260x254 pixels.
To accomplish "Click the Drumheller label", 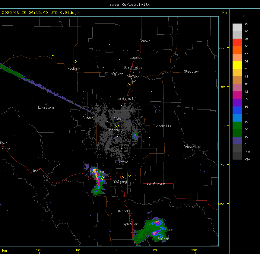I will pyautogui.click(x=192, y=147).
